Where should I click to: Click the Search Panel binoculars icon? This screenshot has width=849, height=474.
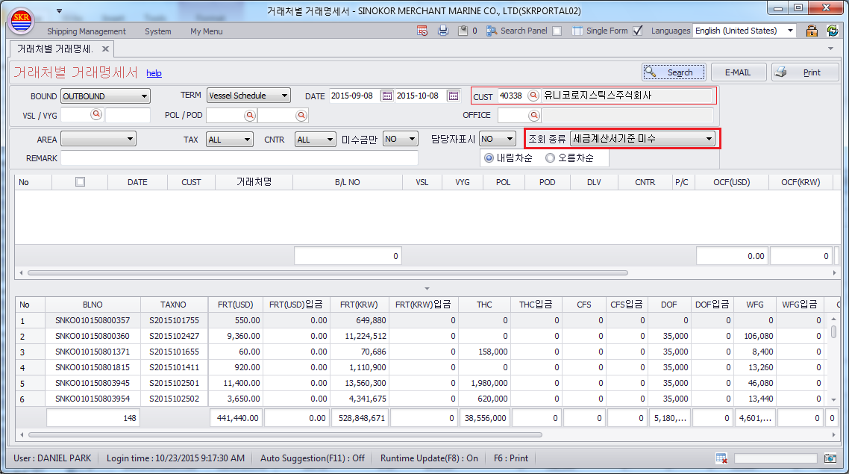coord(492,31)
